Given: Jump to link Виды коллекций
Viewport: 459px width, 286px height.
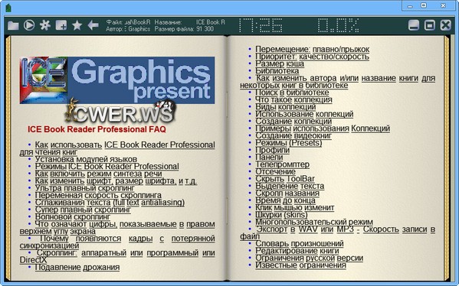Looking at the screenshot, I should [285, 107].
